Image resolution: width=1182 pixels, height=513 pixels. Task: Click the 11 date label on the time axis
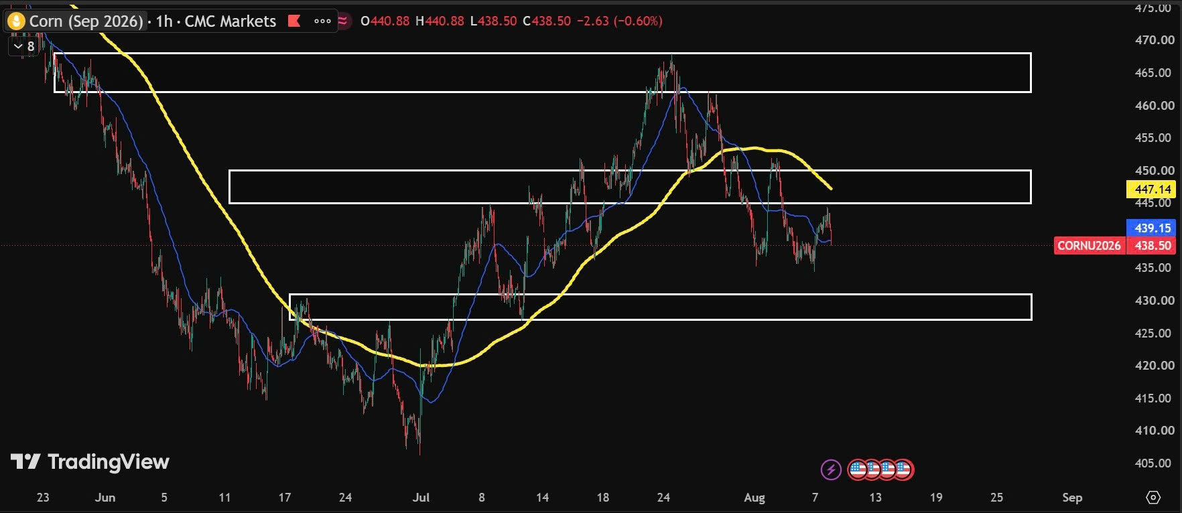[x=224, y=498]
